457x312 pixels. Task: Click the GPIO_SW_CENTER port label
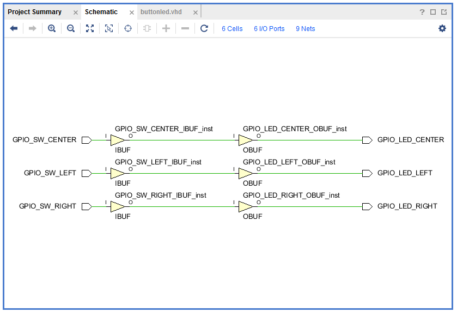click(x=44, y=140)
